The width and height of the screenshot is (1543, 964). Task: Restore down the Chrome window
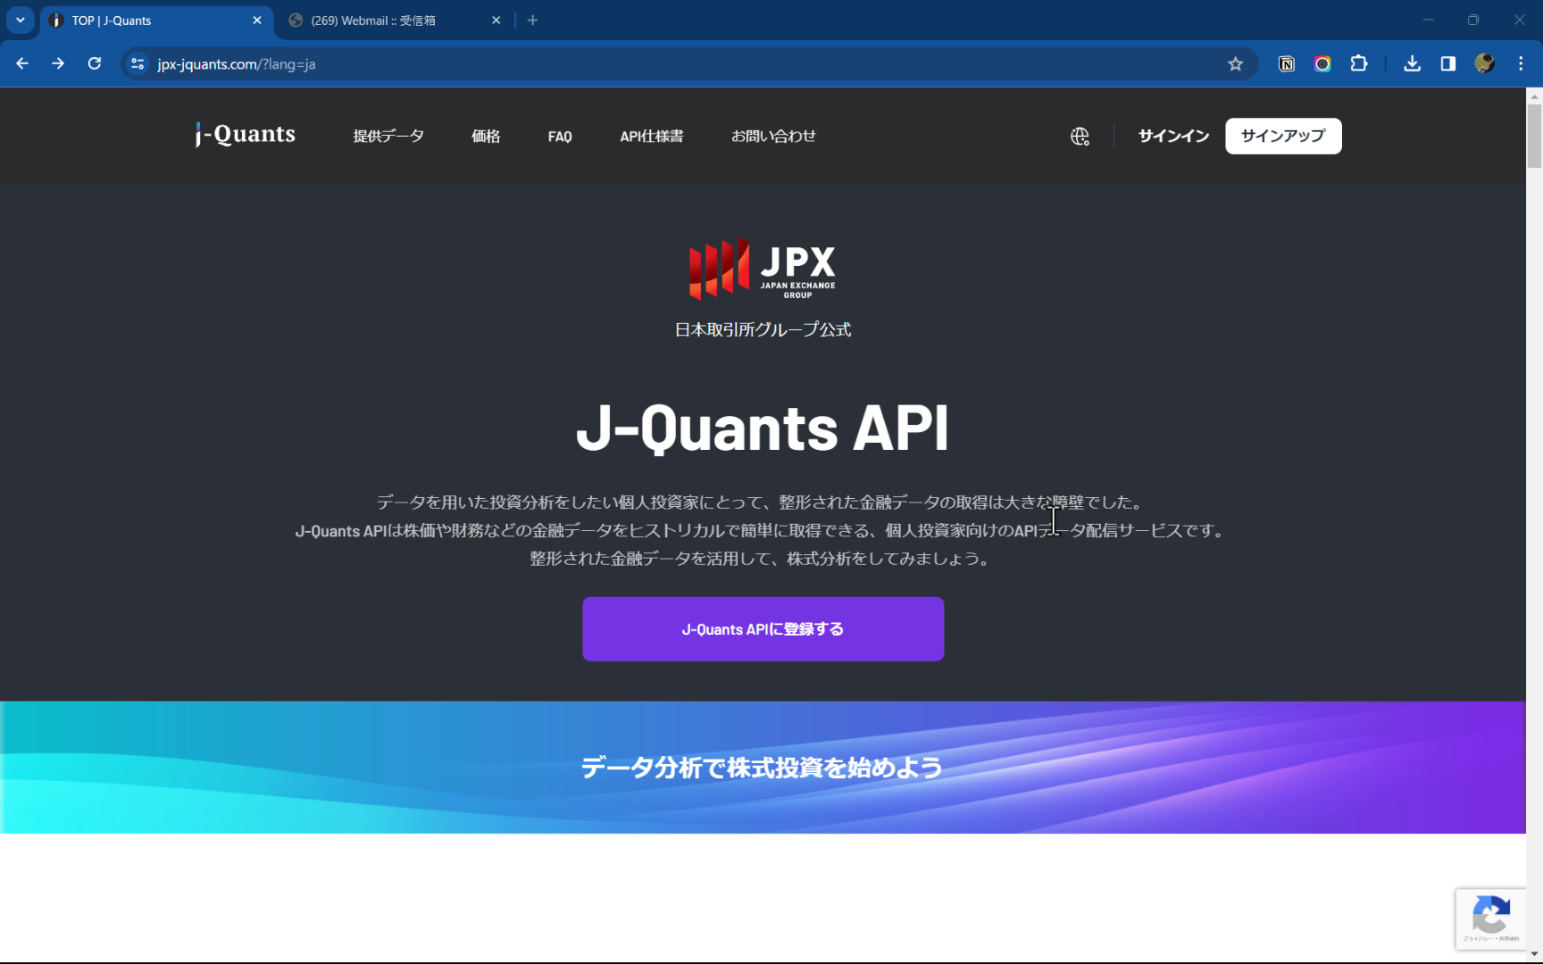coord(1473,20)
